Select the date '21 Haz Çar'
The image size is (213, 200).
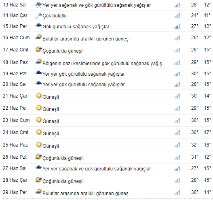15,96
